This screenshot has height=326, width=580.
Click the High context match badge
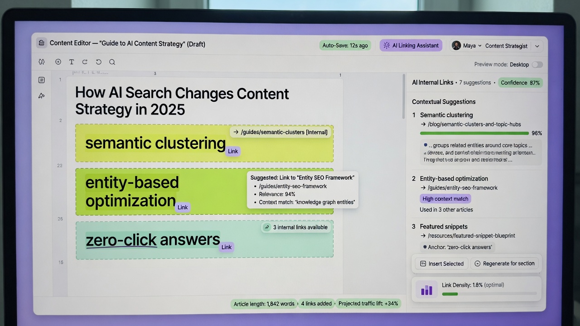[446, 198]
